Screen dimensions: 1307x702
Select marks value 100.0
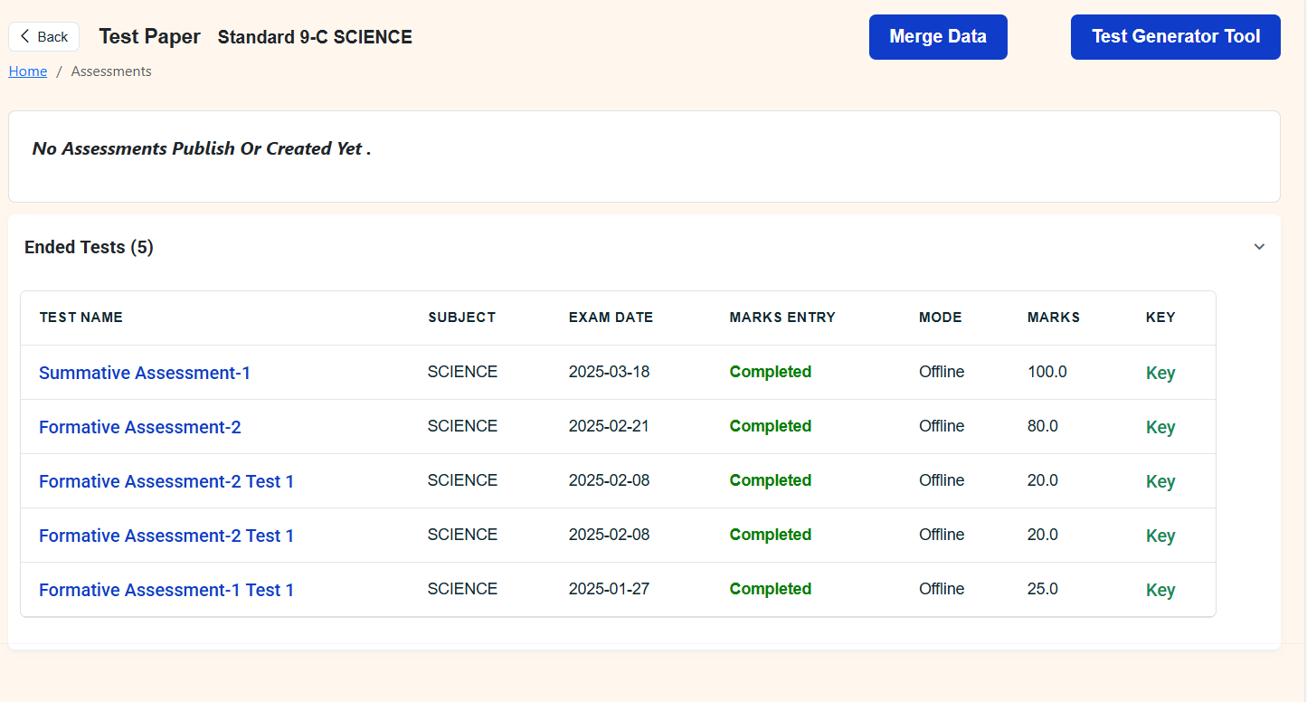(x=1047, y=372)
